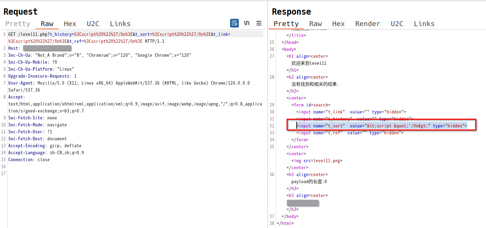Switch to the Request U2C tab
This screenshot has height=228, width=486.
pyautogui.click(x=93, y=24)
